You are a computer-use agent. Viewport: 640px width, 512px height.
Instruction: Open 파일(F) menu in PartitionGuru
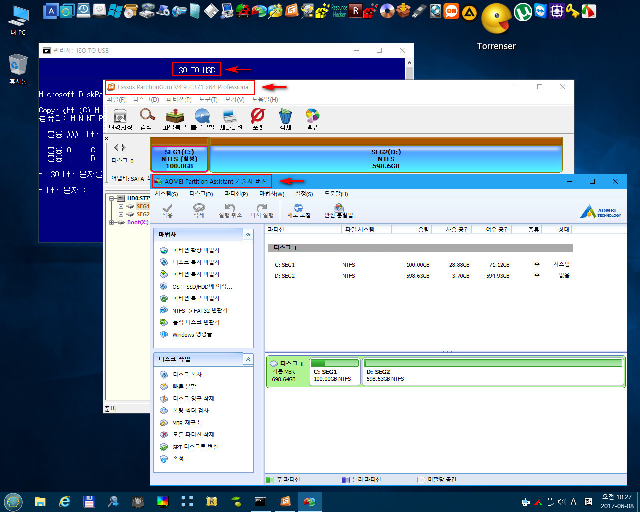(116, 99)
